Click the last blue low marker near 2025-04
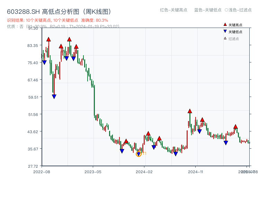The width and height of the screenshot is (277, 207). click(x=226, y=143)
